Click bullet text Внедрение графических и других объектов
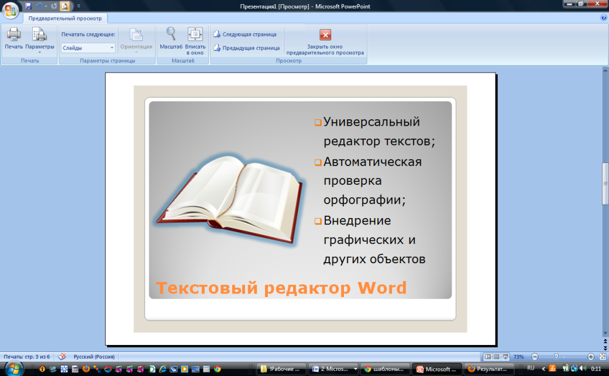The image size is (609, 376). click(x=374, y=239)
